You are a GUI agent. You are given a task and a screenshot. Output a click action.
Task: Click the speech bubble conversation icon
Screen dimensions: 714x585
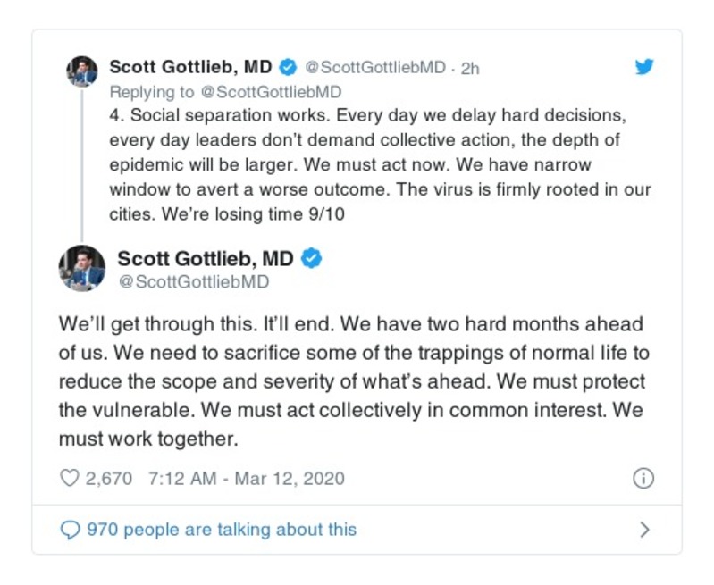point(70,530)
